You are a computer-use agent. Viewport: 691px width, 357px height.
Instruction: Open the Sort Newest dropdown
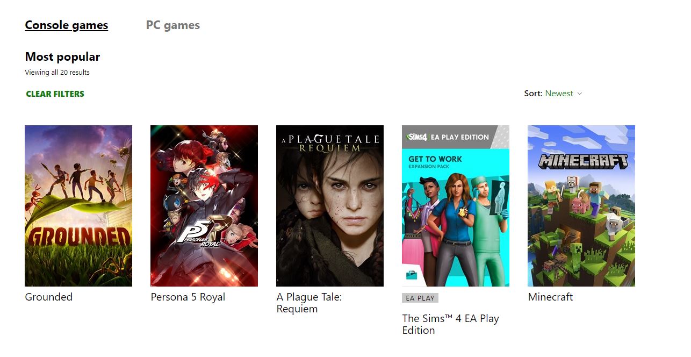[x=553, y=94]
